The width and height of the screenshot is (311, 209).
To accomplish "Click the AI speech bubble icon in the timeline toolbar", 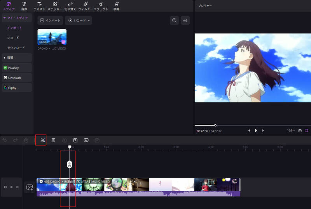I will tap(86, 140).
